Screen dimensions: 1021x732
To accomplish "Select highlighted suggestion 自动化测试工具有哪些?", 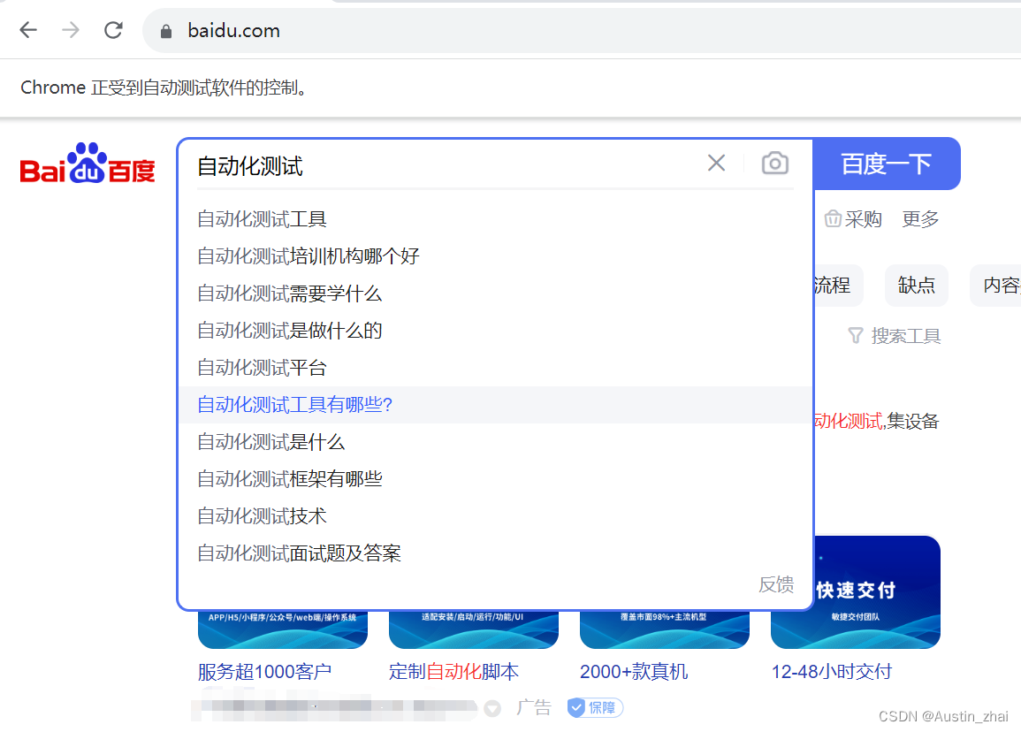I will [x=495, y=405].
